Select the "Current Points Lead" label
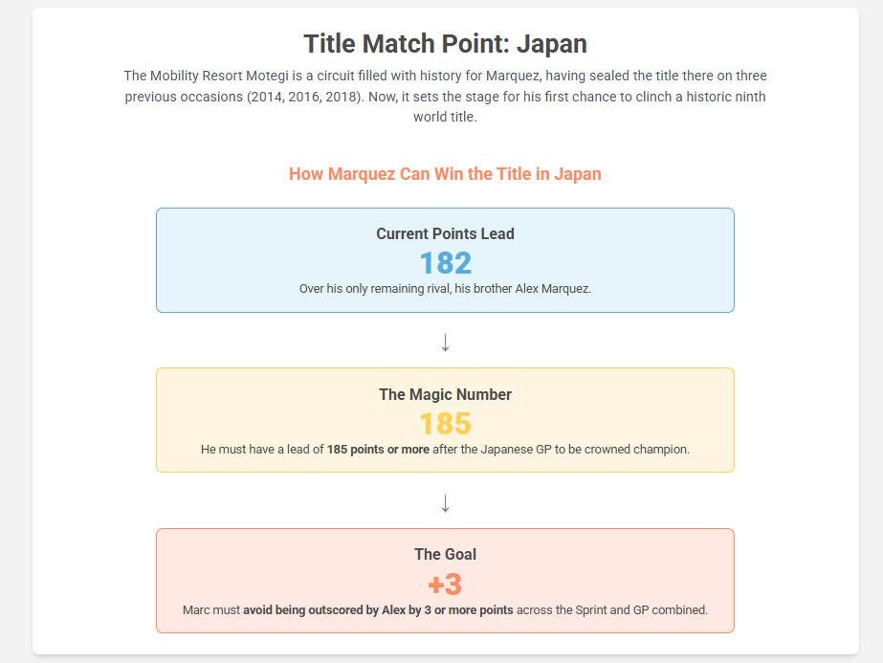 click(445, 233)
